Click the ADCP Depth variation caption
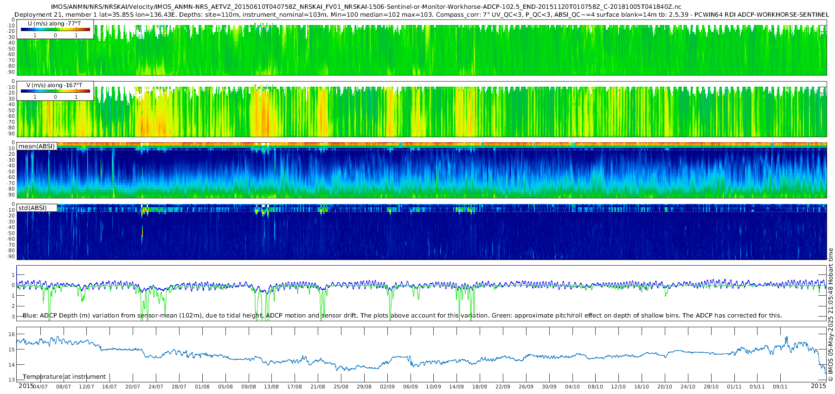Image resolution: width=835 pixels, height=394 pixels. click(x=402, y=316)
